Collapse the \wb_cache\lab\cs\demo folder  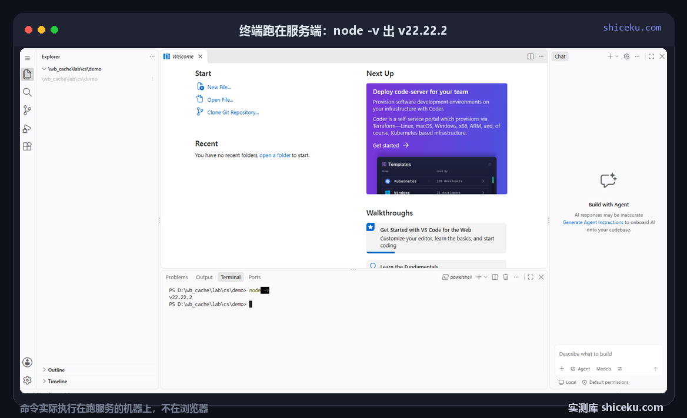75,69
